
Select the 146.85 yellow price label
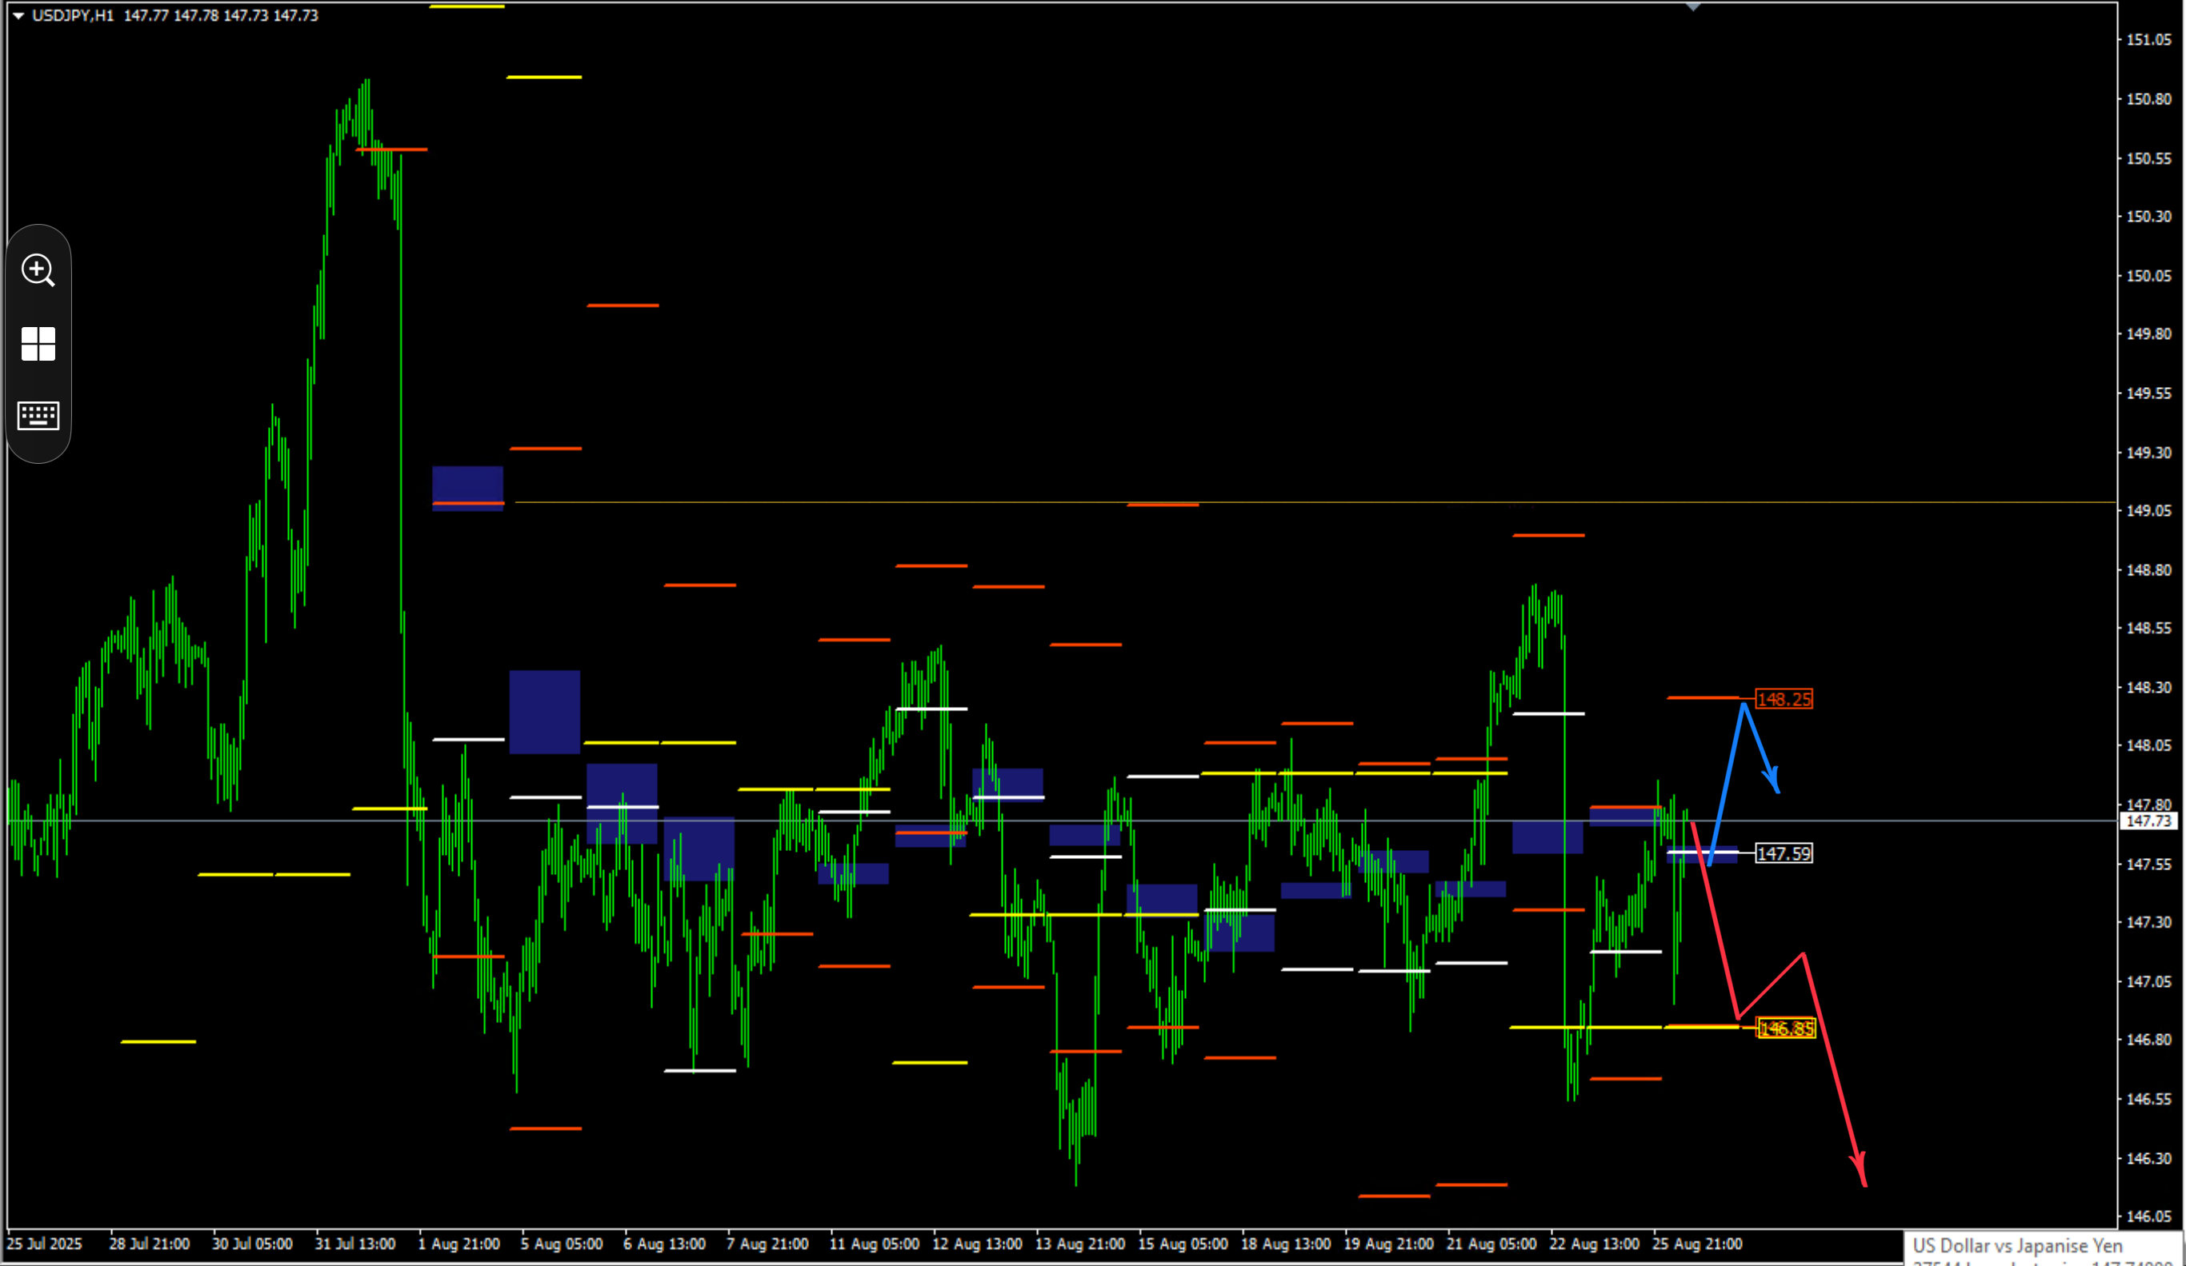pos(1786,1028)
